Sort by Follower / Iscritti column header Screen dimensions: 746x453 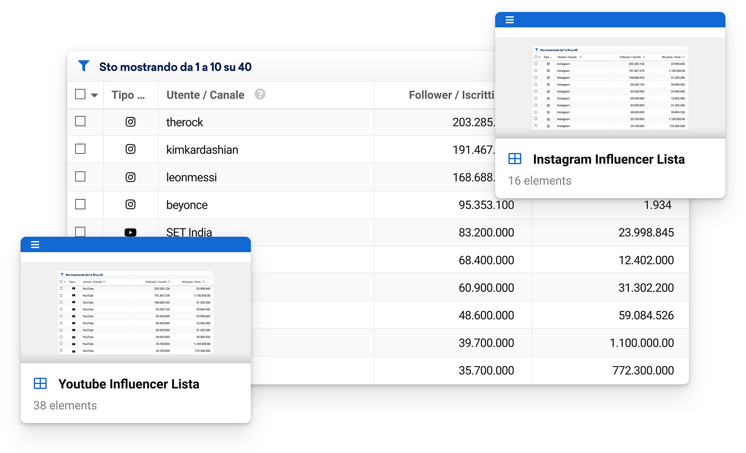(451, 95)
